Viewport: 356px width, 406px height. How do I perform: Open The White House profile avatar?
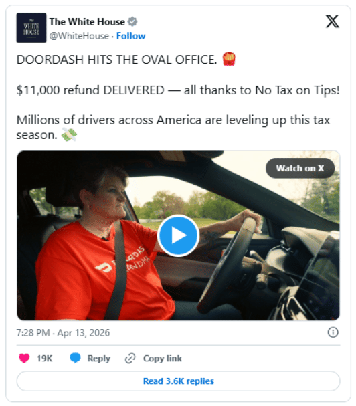coord(31,28)
